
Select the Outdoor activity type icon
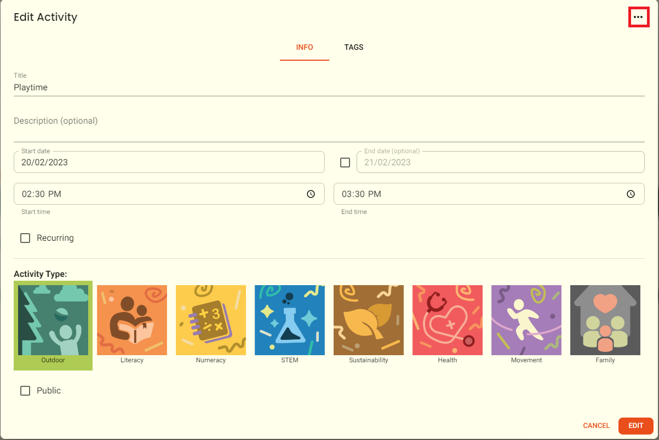pyautogui.click(x=53, y=320)
